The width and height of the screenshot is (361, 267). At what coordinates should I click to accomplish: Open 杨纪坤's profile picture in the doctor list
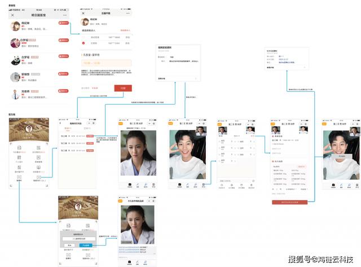16,25
